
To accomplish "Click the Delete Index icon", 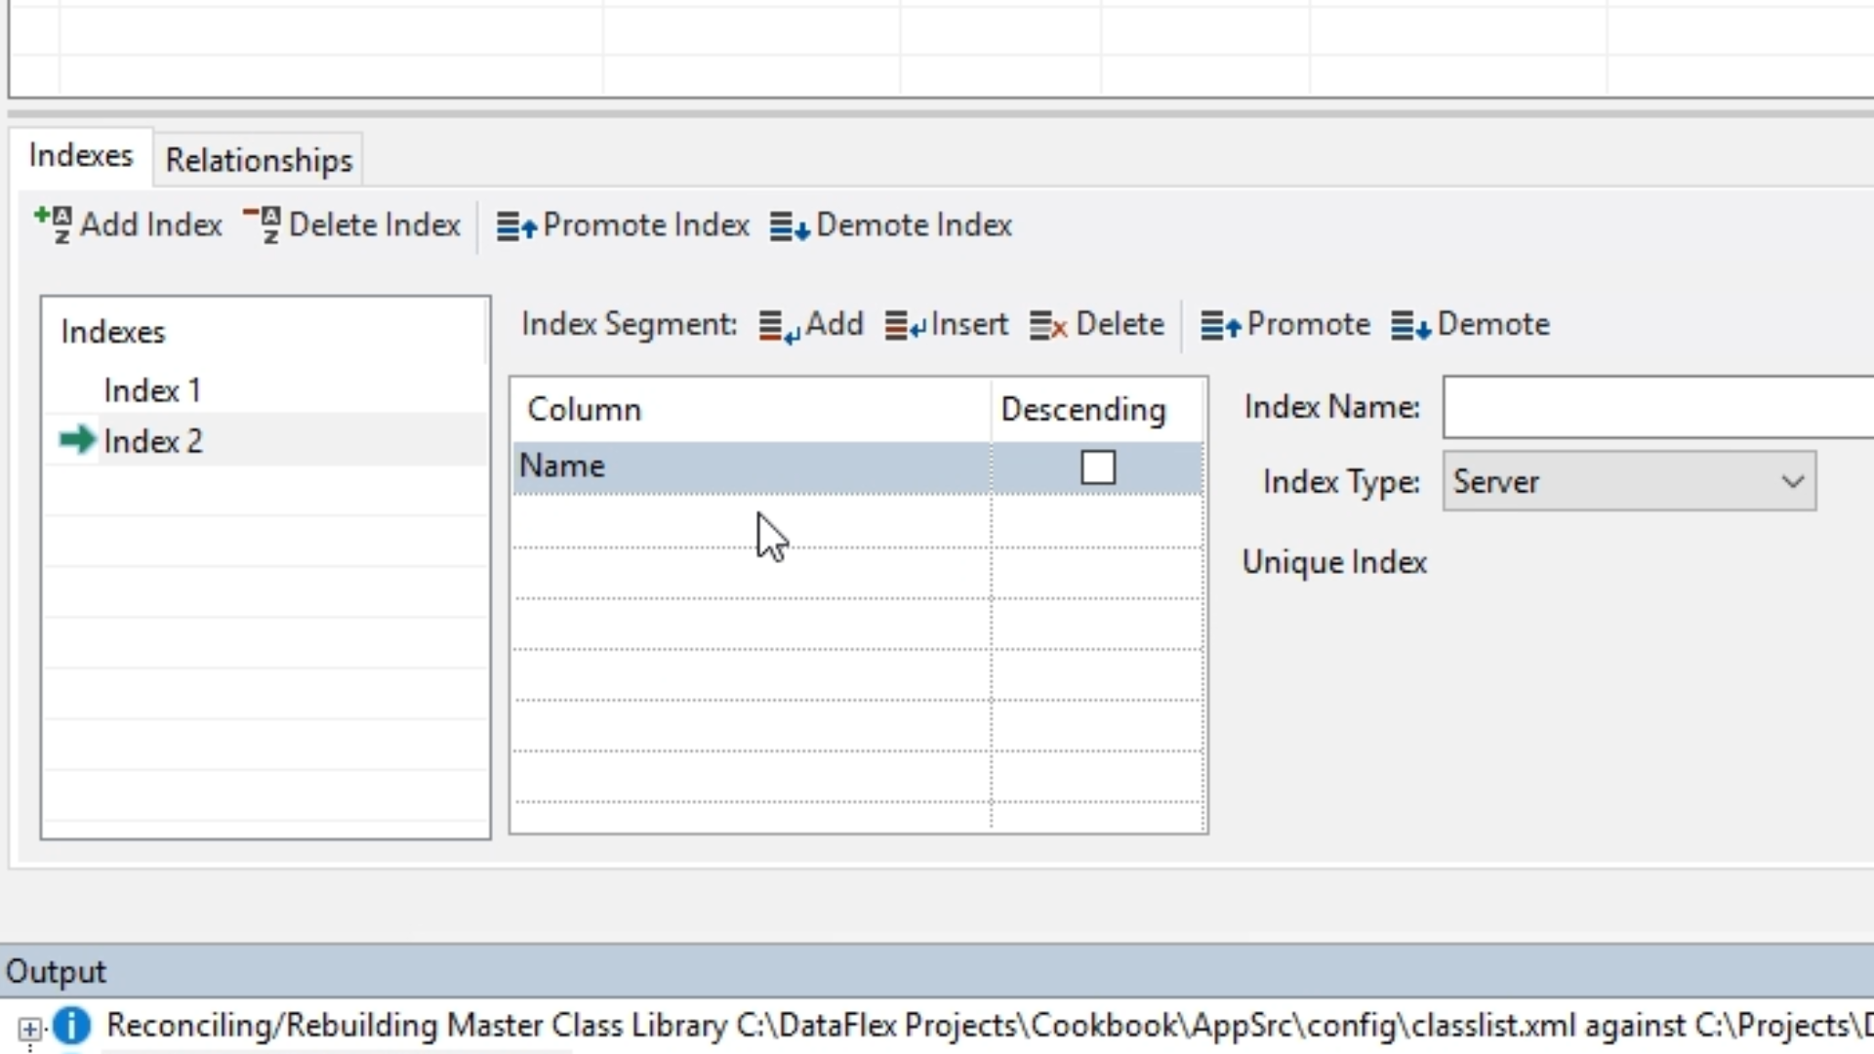I will coord(262,224).
